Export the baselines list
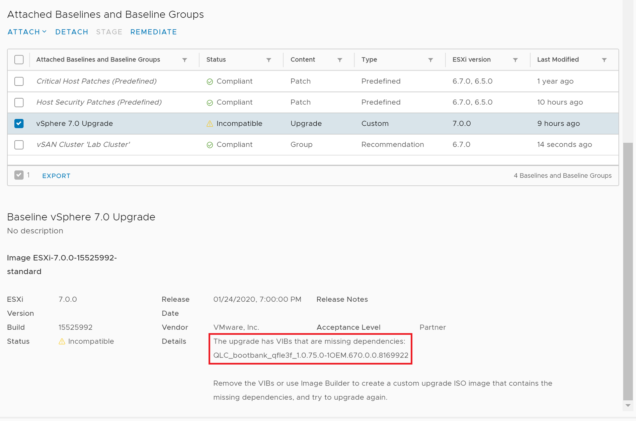The width and height of the screenshot is (636, 421). 56,176
